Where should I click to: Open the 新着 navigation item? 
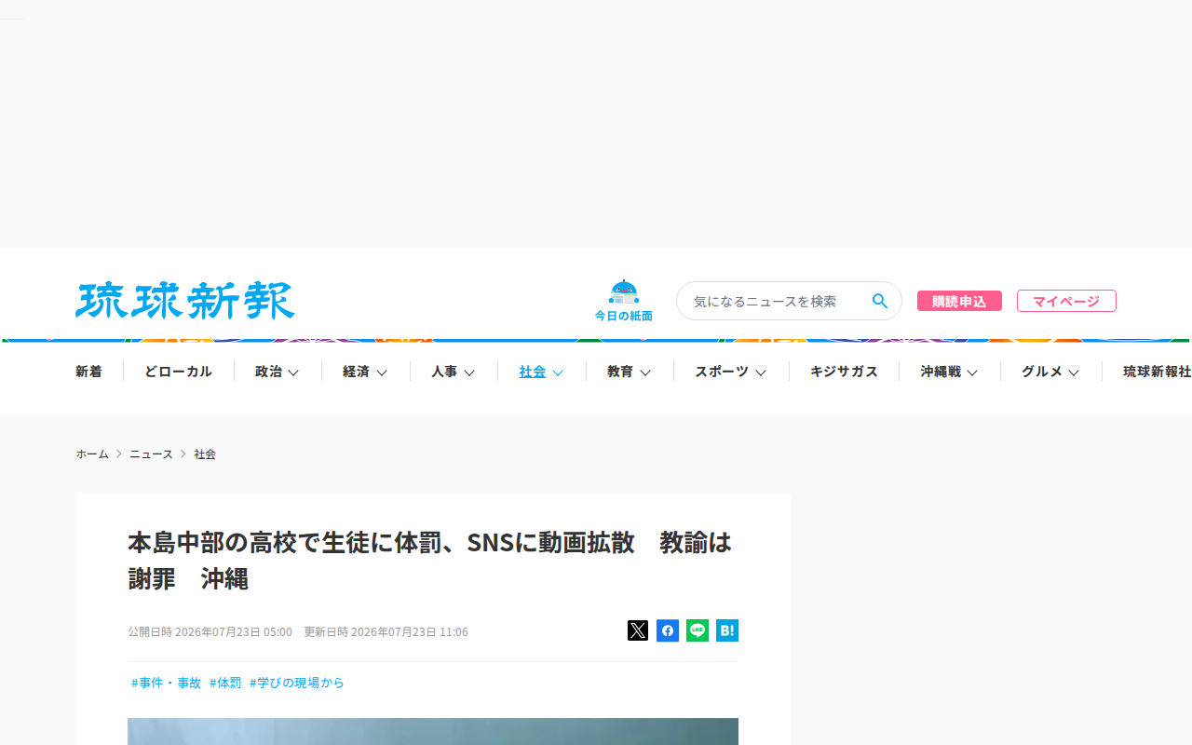(x=88, y=372)
